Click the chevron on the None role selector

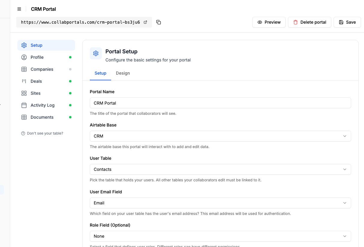coord(345,236)
